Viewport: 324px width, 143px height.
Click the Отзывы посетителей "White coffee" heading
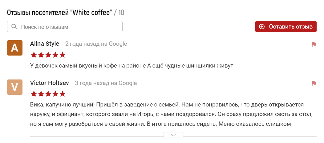coord(59,13)
